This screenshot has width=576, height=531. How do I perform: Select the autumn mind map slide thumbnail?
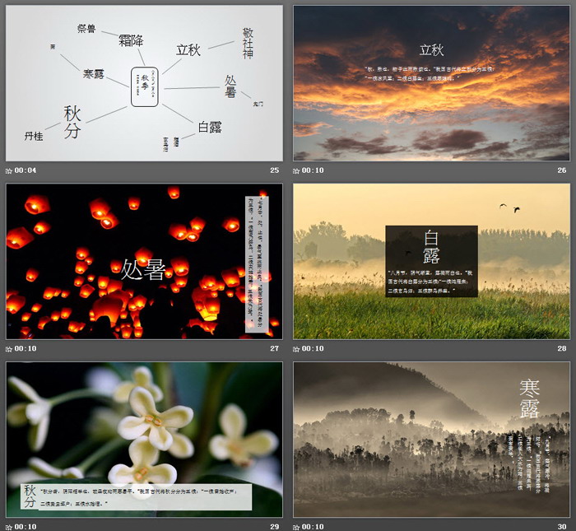pyautogui.click(x=144, y=83)
